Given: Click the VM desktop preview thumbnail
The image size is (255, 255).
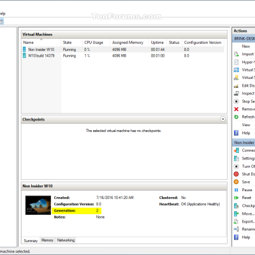Looking at the screenshot, I should [38, 205].
